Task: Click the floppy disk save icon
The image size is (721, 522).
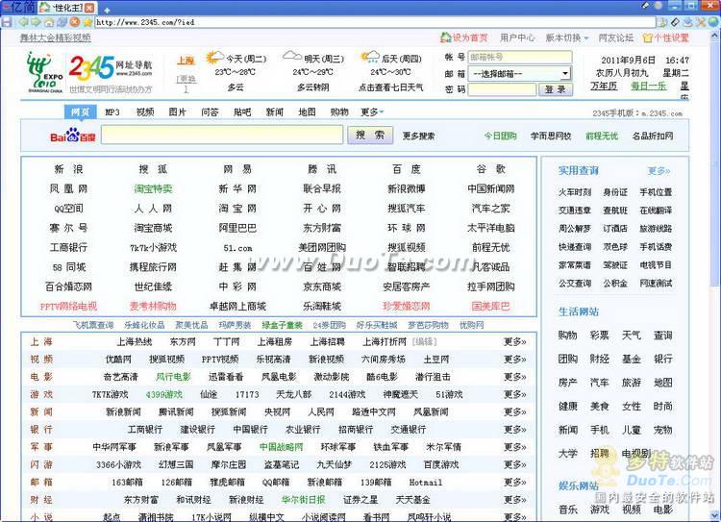Action: click(x=7, y=22)
